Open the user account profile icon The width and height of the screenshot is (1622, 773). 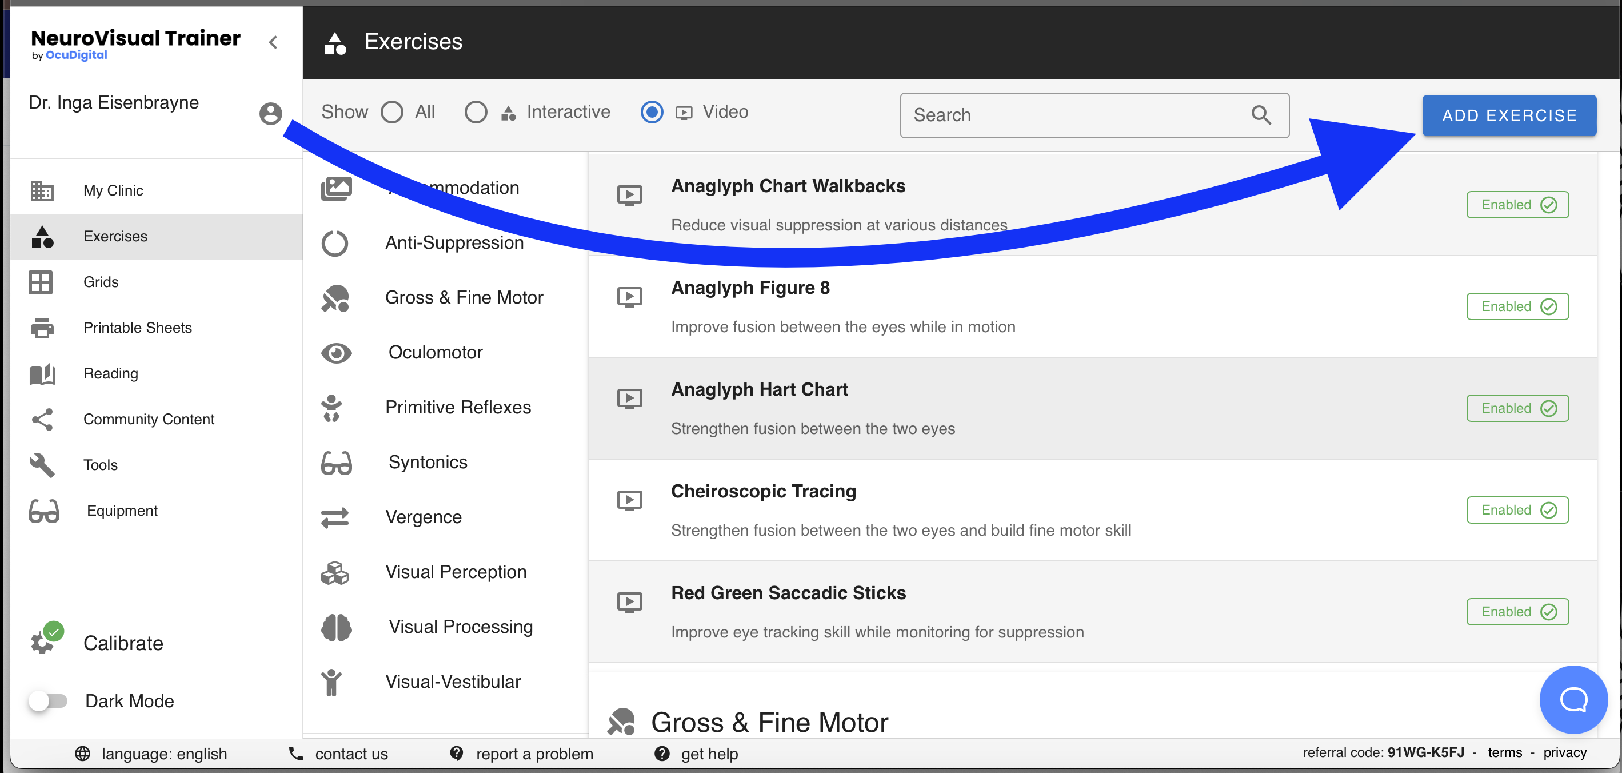(271, 113)
